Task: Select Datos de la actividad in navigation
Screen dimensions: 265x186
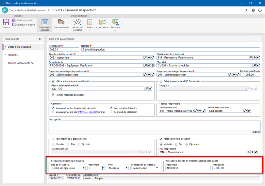Action: click(23, 47)
